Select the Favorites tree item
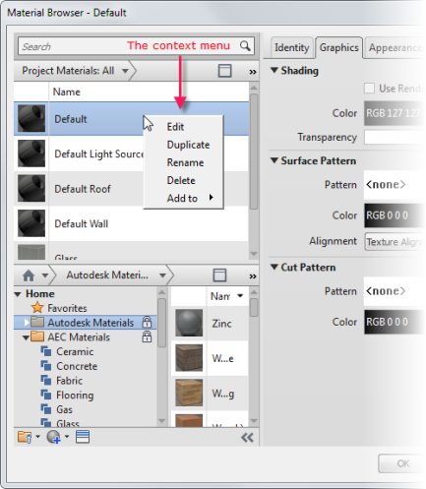The width and height of the screenshot is (426, 489). pos(67,308)
